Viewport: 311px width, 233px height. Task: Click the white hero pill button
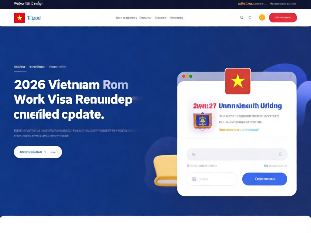point(38,152)
